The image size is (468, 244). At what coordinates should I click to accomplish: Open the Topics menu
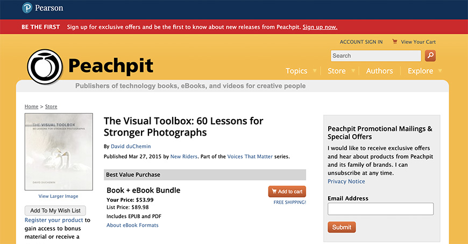coord(296,71)
